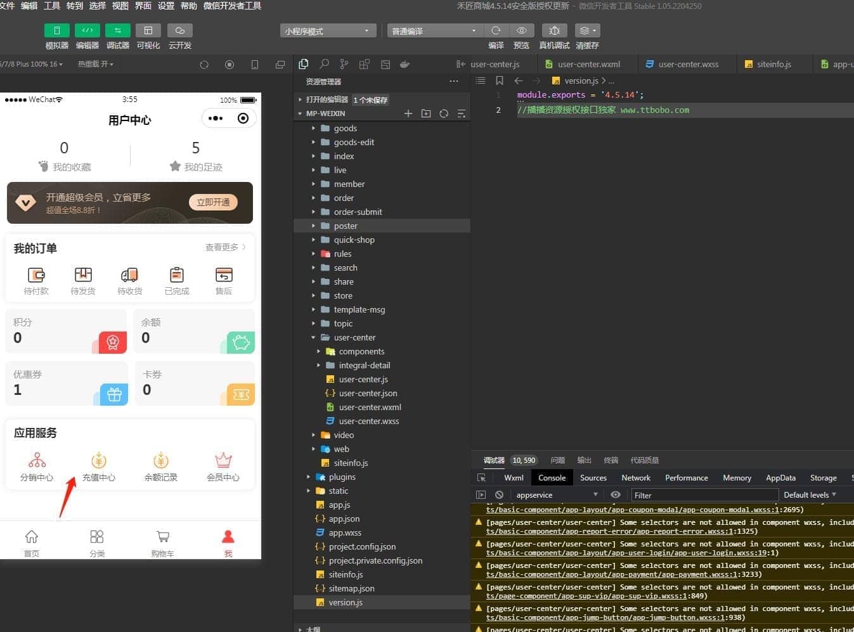The width and height of the screenshot is (854, 632).
Task: Open the 工具 menu
Action: pos(52,6)
